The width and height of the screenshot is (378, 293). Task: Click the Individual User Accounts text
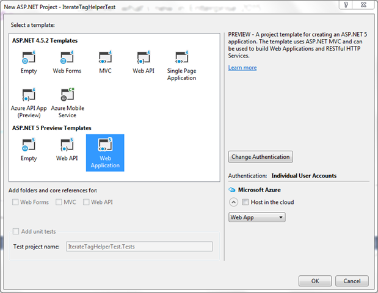[x=304, y=176]
